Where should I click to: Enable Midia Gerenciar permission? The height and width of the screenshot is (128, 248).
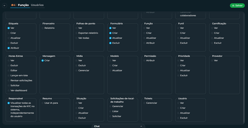click(76, 71)
